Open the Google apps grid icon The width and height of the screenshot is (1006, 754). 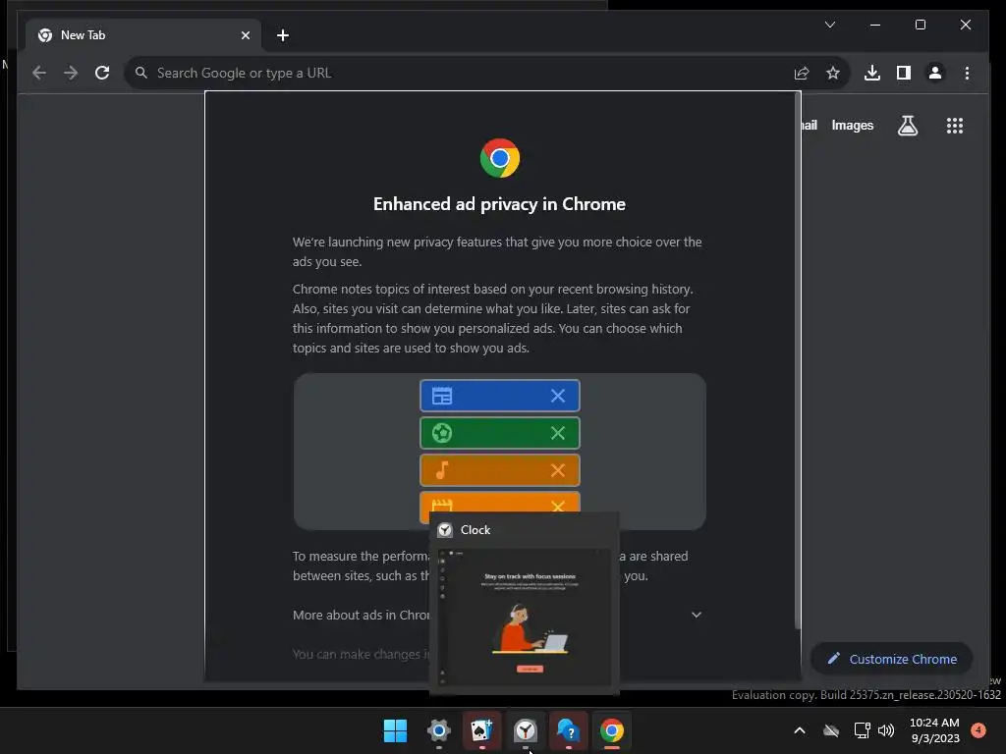pos(955,125)
